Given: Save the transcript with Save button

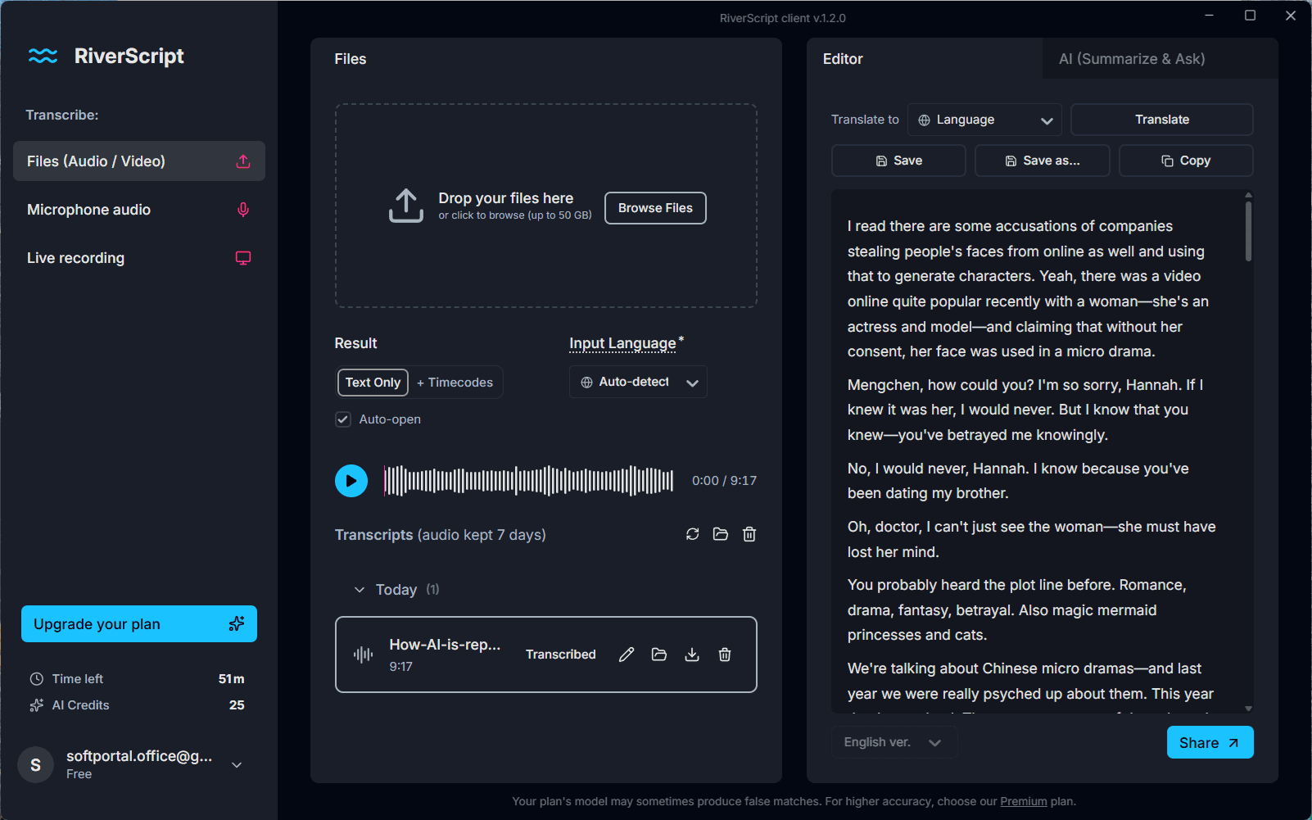Looking at the screenshot, I should [x=898, y=161].
